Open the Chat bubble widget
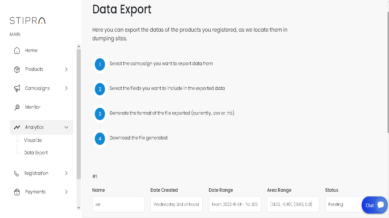The width and height of the screenshot is (389, 218). (x=374, y=205)
